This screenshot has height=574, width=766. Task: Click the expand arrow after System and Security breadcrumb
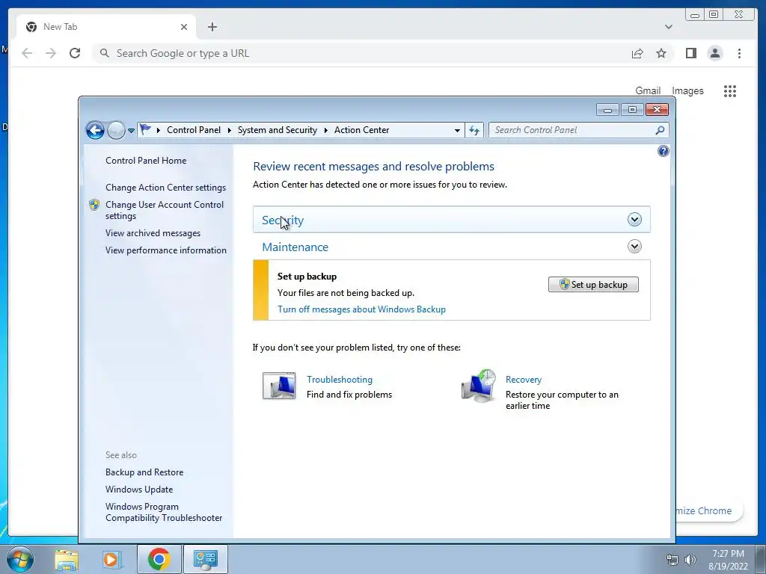pyautogui.click(x=326, y=130)
